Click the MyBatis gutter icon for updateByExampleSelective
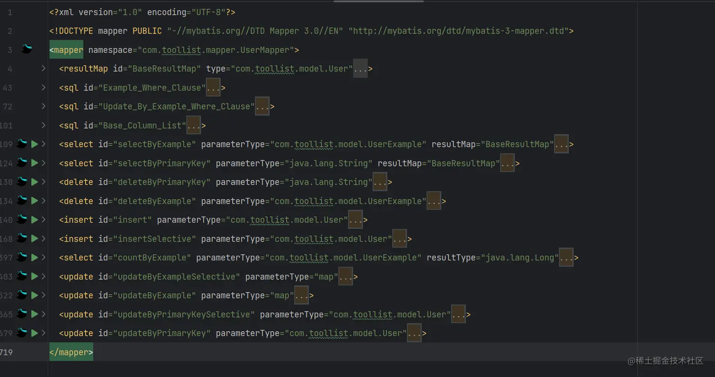The image size is (715, 377). (22, 276)
